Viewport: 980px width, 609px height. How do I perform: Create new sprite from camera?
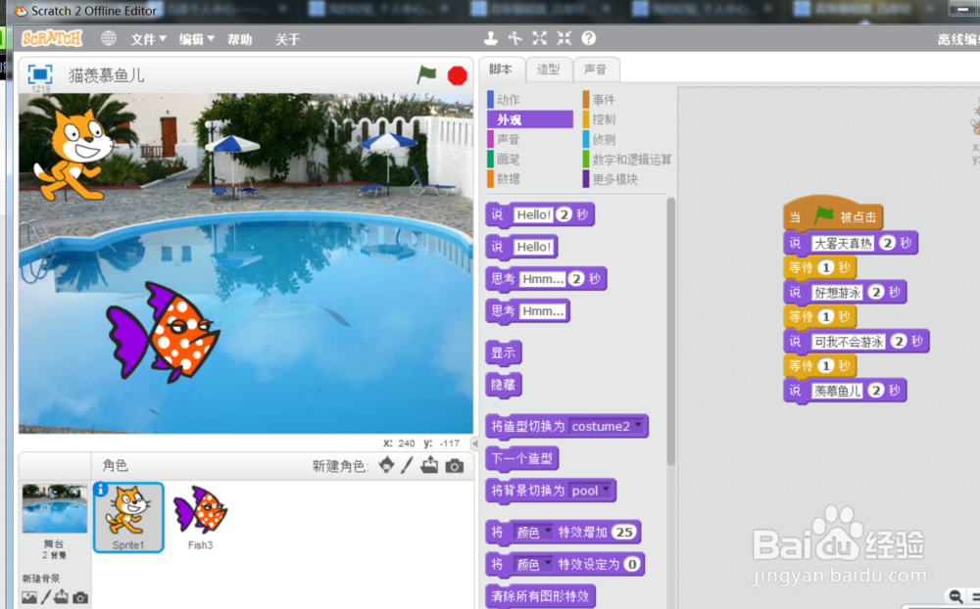point(455,466)
